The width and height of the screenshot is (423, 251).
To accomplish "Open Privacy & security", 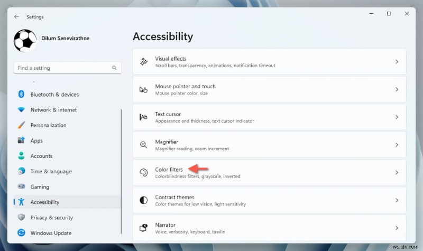I will 51,217.
